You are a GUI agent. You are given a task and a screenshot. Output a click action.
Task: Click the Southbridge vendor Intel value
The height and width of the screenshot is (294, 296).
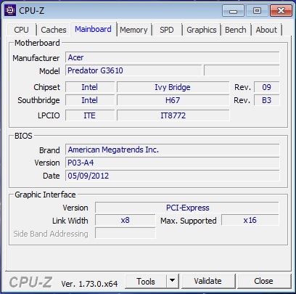point(90,100)
